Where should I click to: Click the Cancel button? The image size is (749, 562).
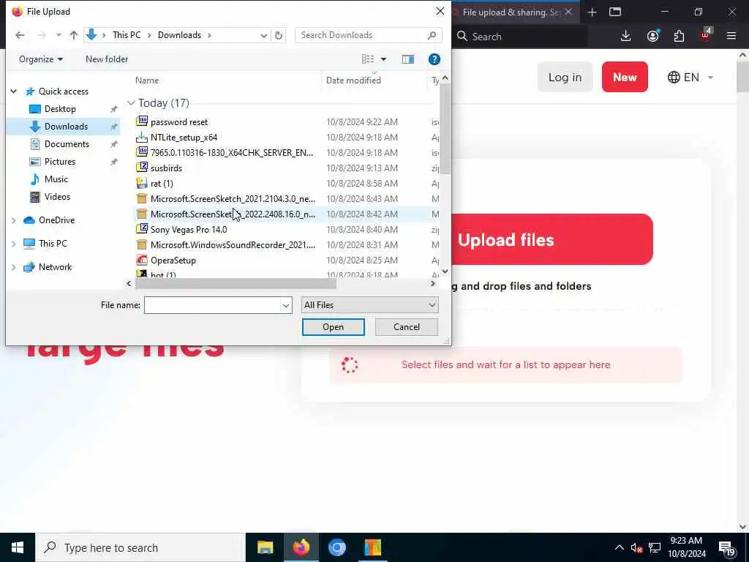click(407, 327)
